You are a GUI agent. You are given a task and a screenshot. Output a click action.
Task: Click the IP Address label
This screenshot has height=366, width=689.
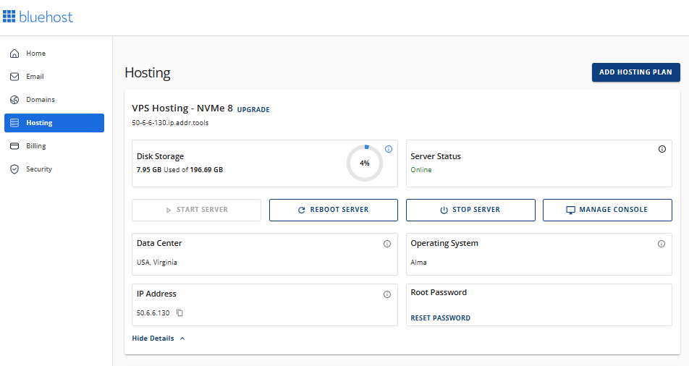click(156, 294)
